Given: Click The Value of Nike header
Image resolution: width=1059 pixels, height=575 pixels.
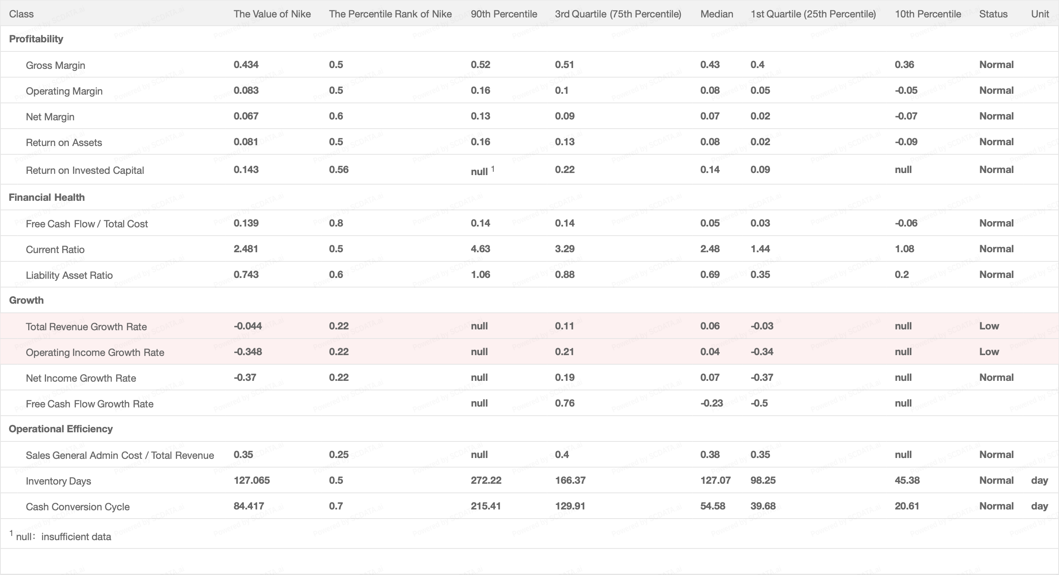Looking at the screenshot, I should tap(272, 14).
